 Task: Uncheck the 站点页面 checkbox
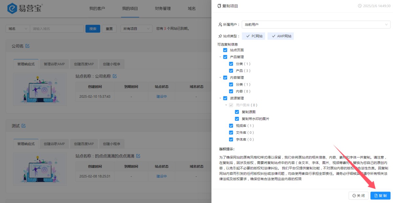pos(225,50)
